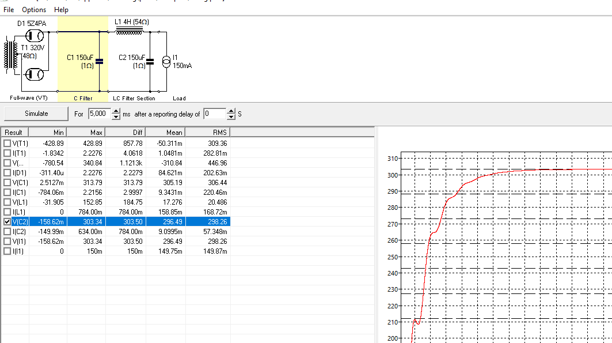The image size is (612, 343).
Task: Enable the V(I1) result checkbox
Action: (x=7, y=241)
